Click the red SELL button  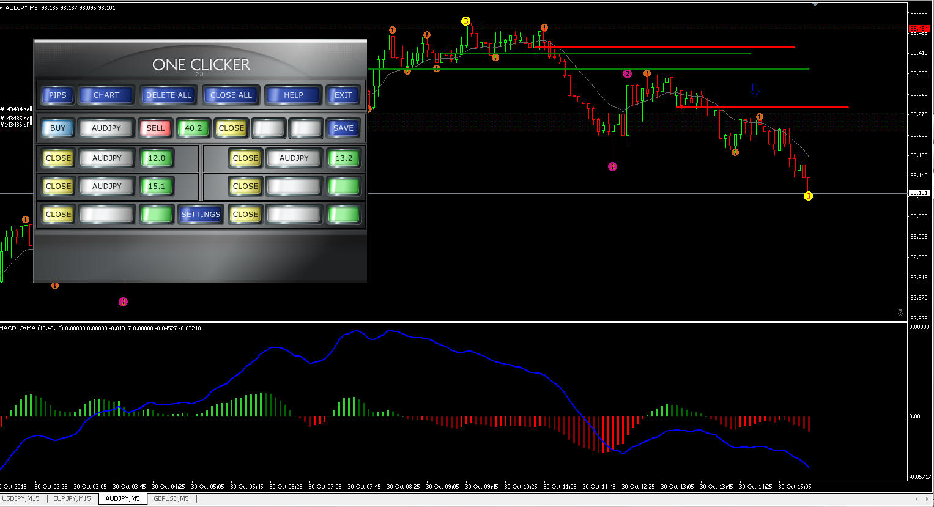(155, 128)
